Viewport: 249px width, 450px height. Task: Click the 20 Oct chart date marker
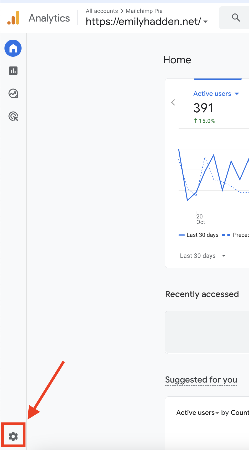click(x=200, y=219)
